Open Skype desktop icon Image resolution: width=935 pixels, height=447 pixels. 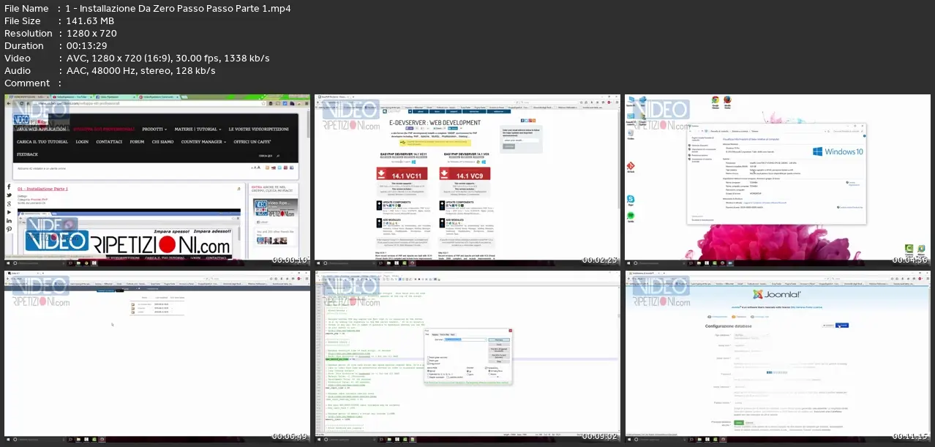pyautogui.click(x=630, y=199)
